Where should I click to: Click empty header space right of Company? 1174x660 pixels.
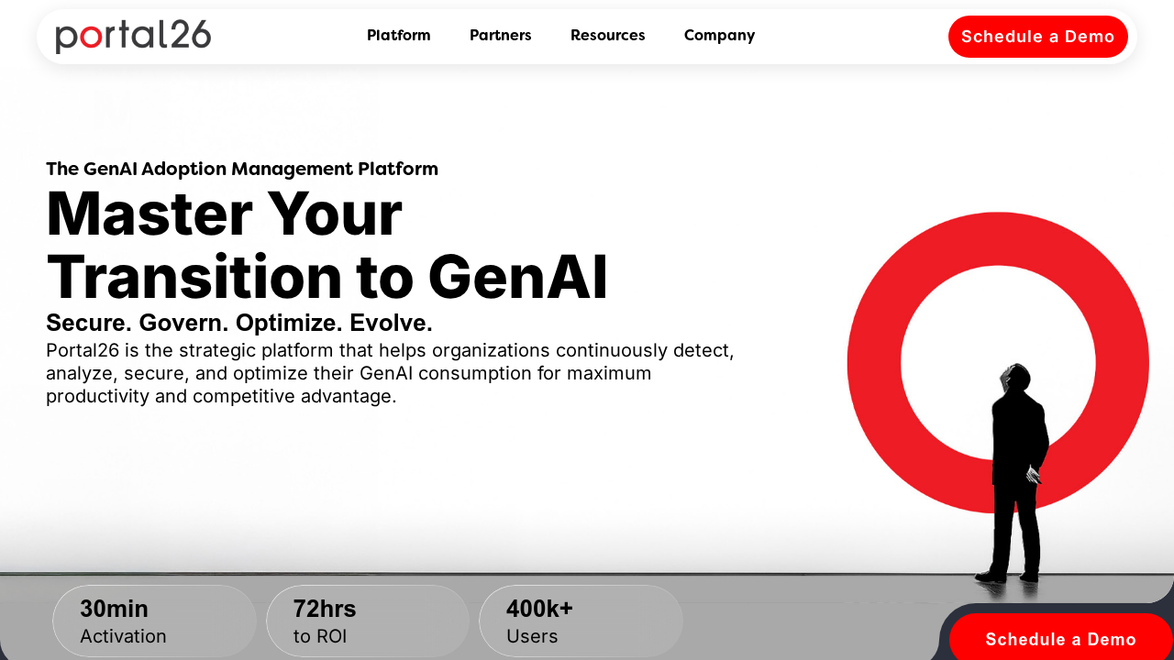click(853, 36)
